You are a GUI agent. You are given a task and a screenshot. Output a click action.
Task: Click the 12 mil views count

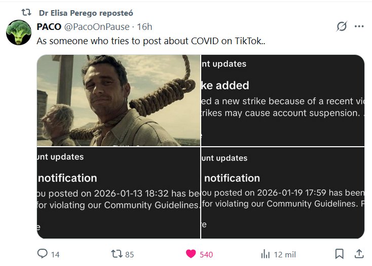284,254
